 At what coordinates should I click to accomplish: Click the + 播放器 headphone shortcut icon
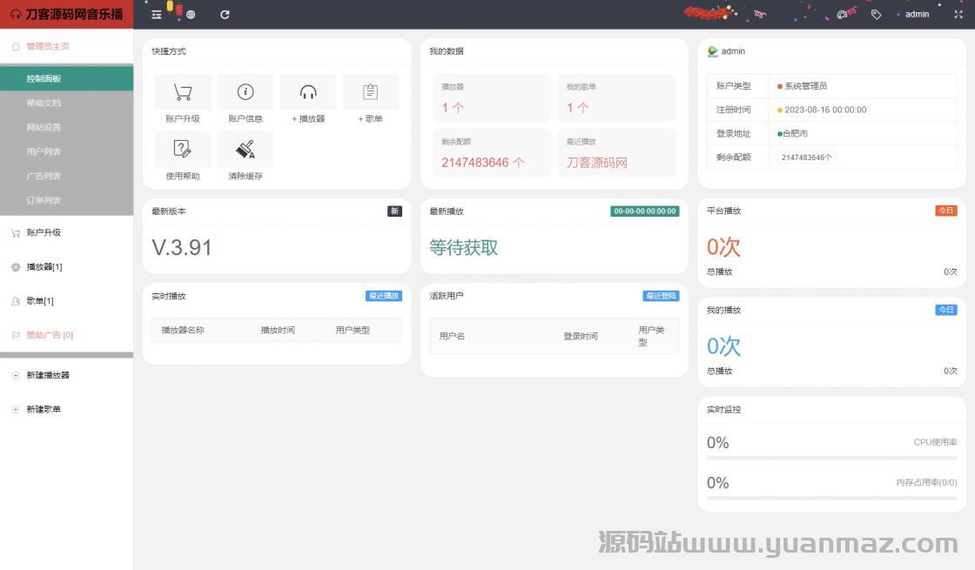308,92
